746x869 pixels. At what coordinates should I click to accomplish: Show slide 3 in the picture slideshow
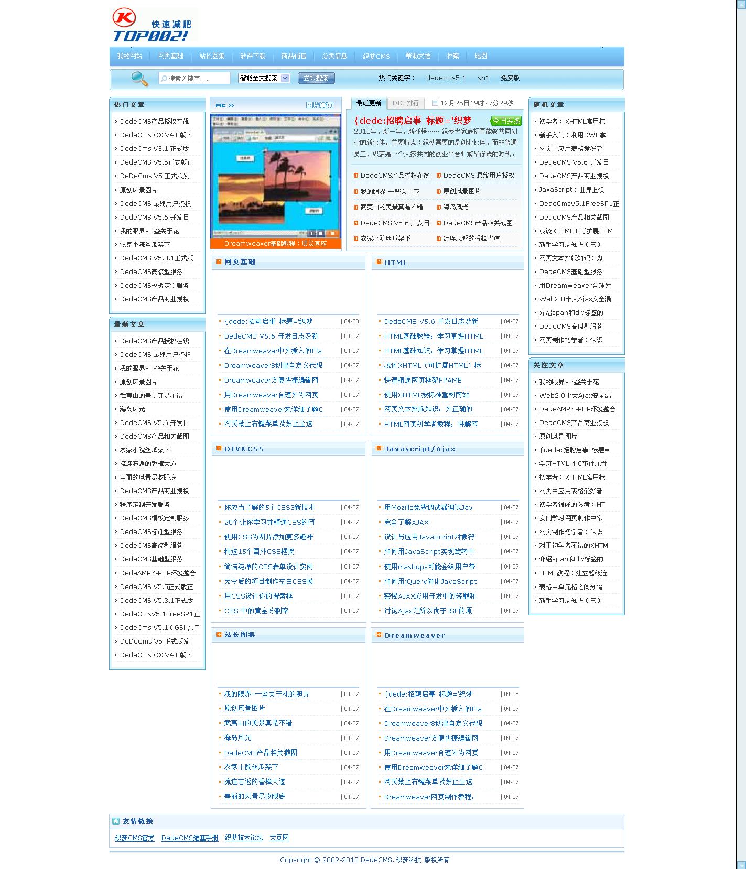tap(331, 233)
